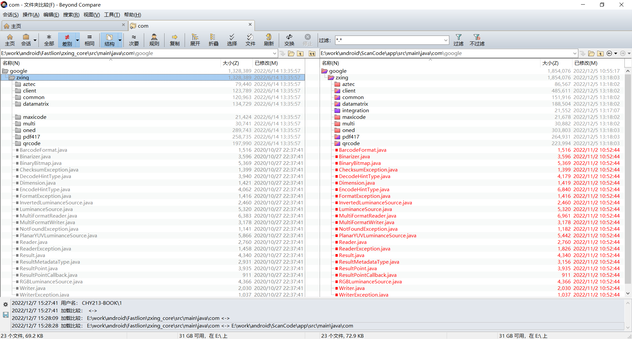Browse for right folder icon

592,53
